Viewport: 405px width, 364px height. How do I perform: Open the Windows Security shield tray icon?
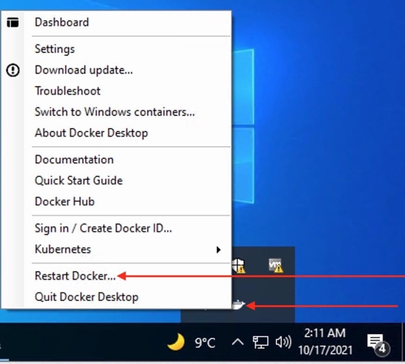(x=238, y=265)
